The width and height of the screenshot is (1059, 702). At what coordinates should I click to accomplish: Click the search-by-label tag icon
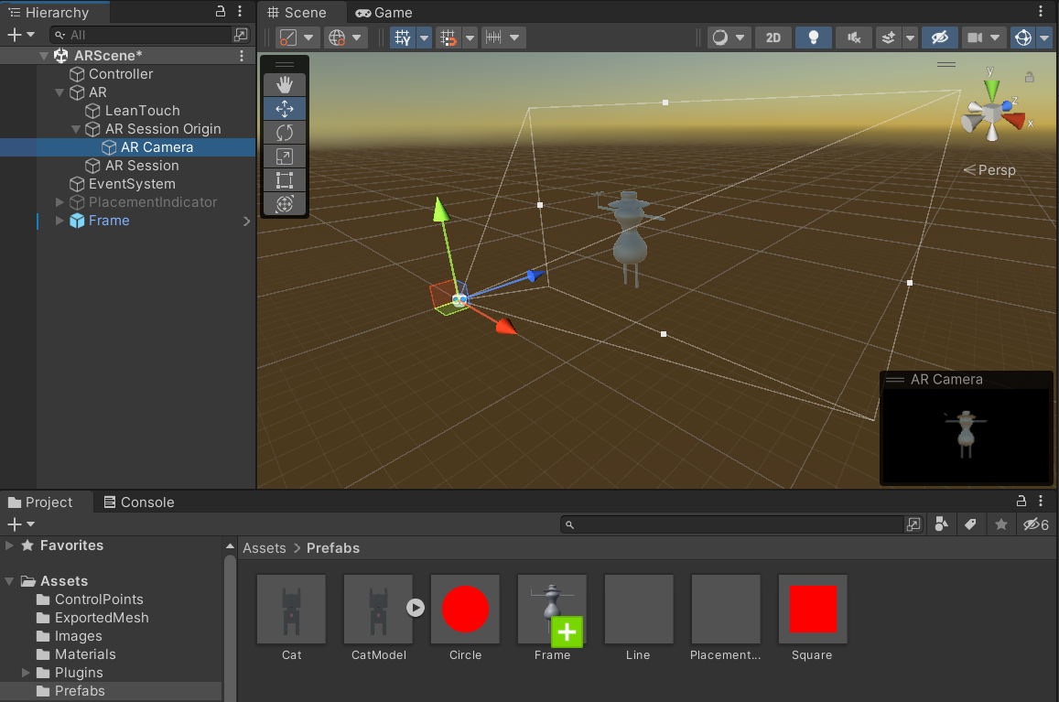(x=971, y=524)
